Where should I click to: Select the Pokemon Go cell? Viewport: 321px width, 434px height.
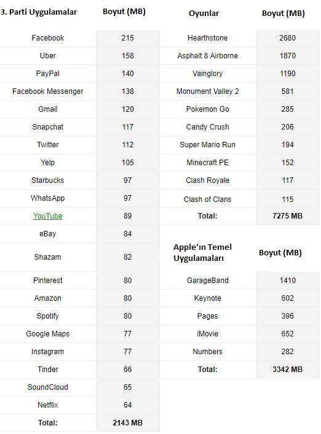(x=208, y=109)
